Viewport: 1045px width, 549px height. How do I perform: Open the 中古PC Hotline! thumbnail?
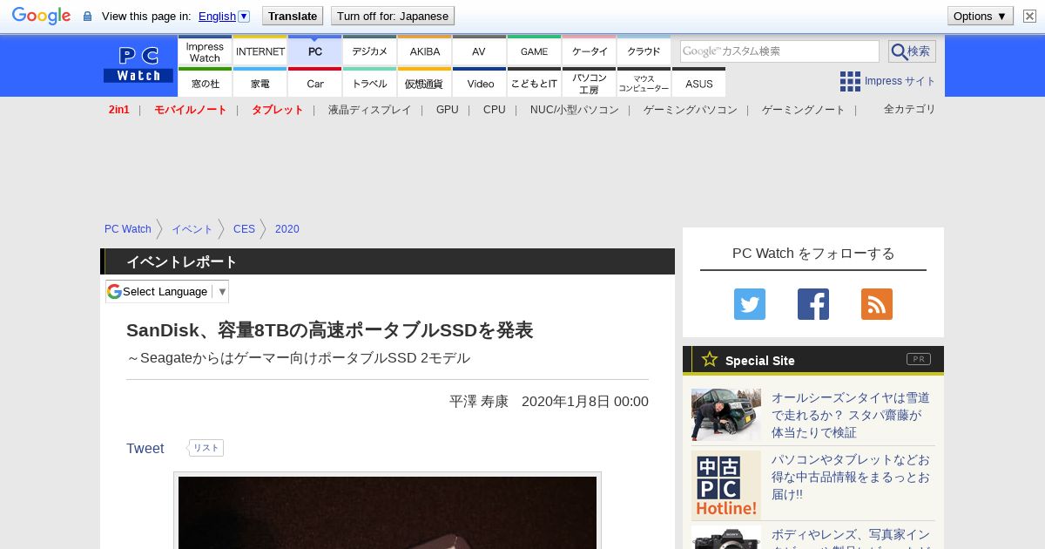tap(726, 485)
